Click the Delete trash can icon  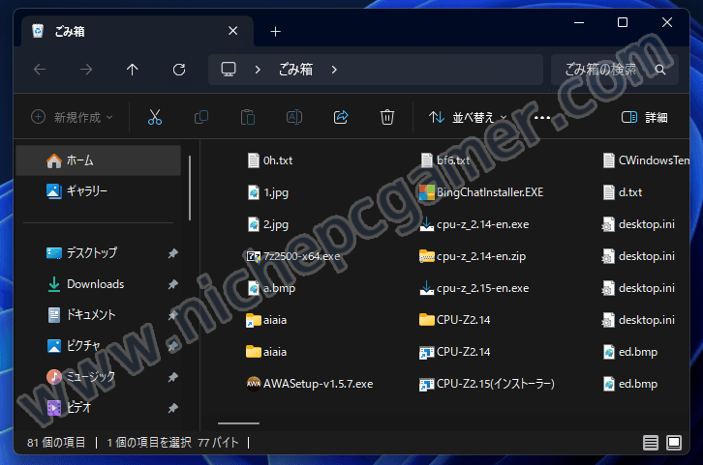coord(387,117)
